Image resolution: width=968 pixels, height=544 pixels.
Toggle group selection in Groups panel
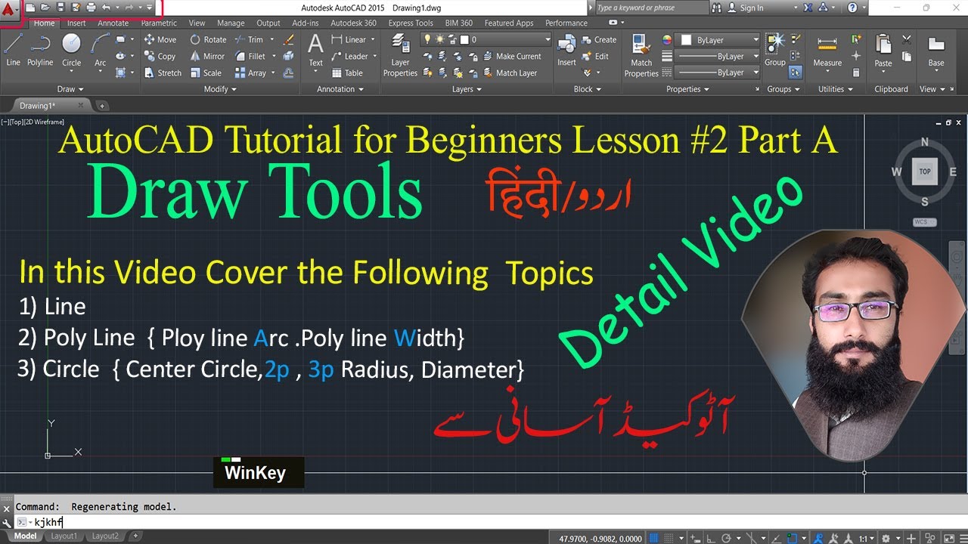(795, 73)
